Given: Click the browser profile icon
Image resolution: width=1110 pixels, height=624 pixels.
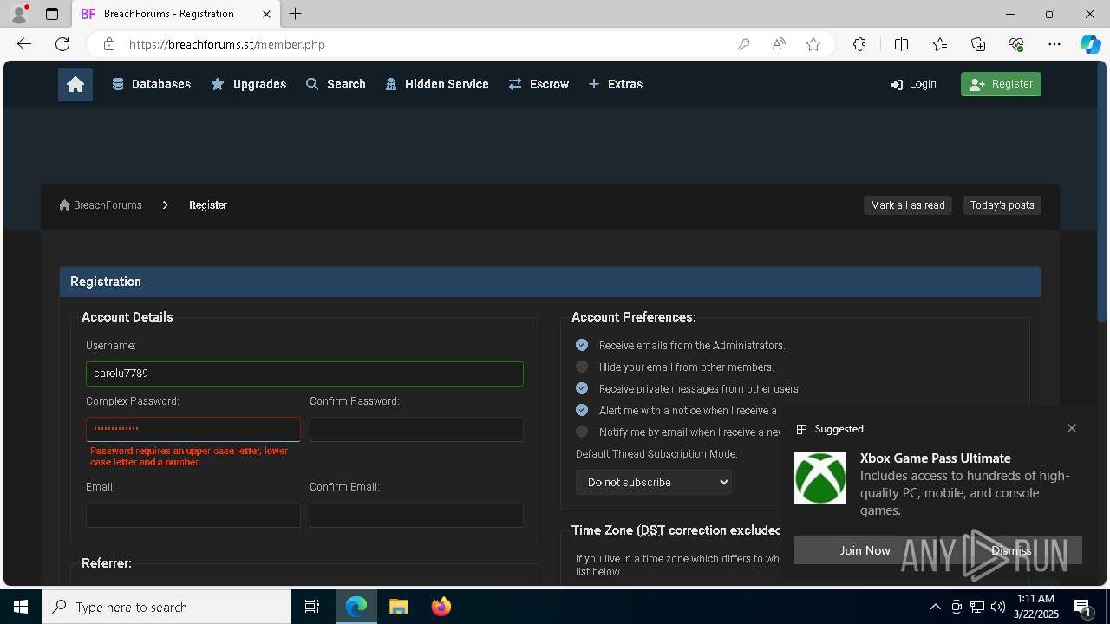Looking at the screenshot, I should click(19, 14).
